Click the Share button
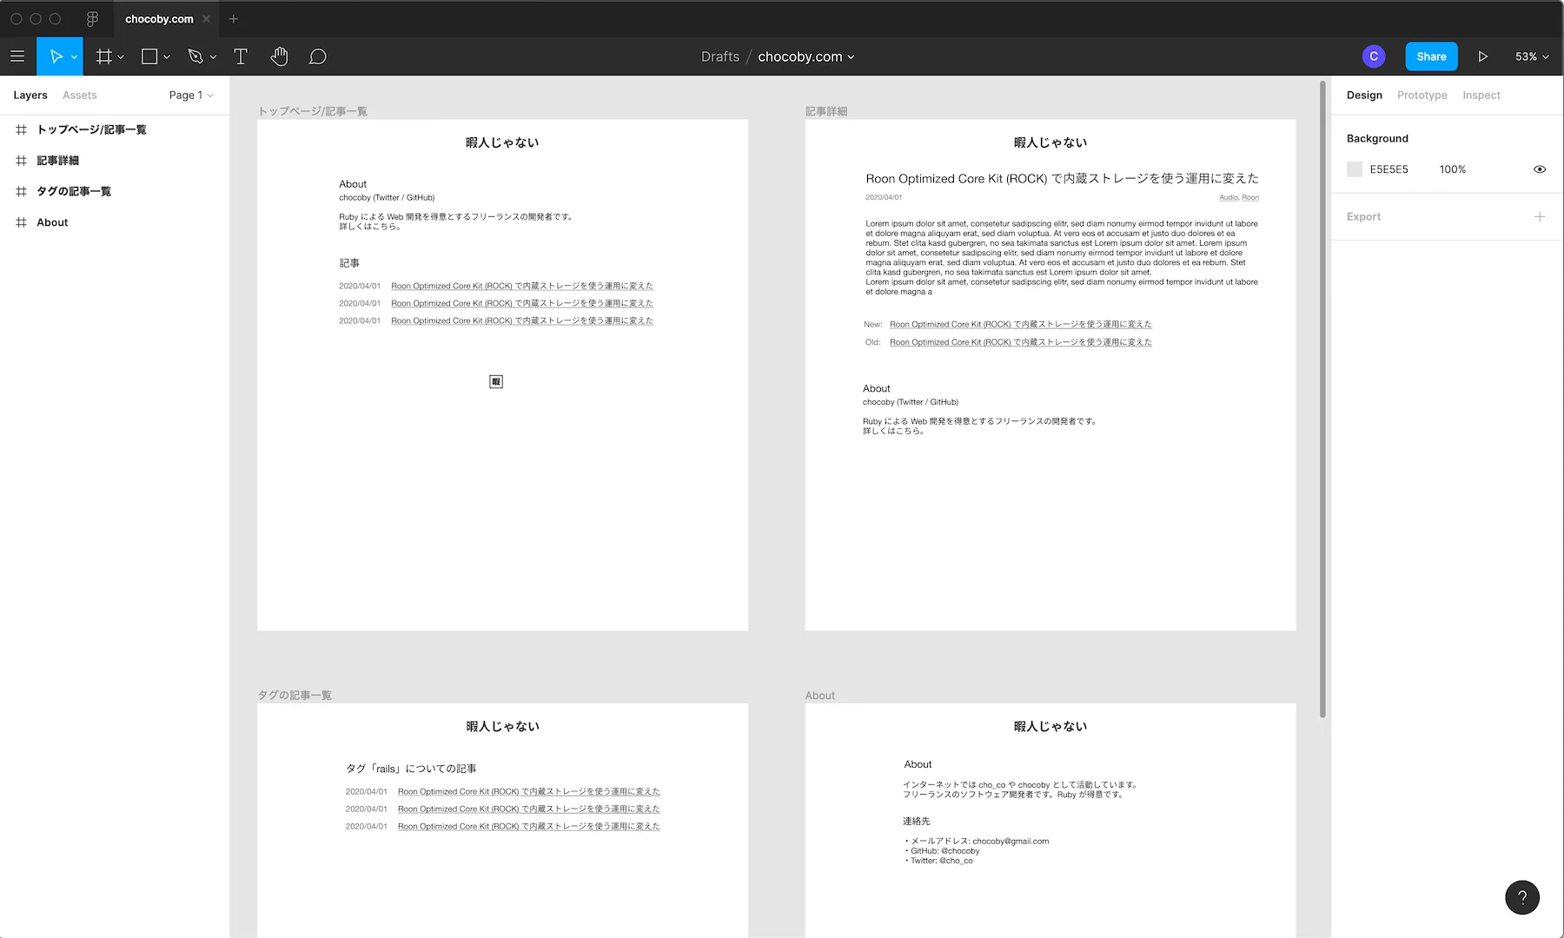 click(1431, 56)
